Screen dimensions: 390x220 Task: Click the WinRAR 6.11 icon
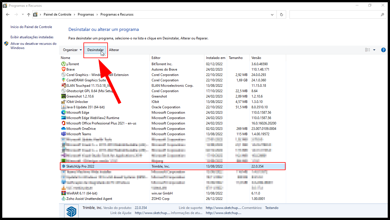pos(64,193)
